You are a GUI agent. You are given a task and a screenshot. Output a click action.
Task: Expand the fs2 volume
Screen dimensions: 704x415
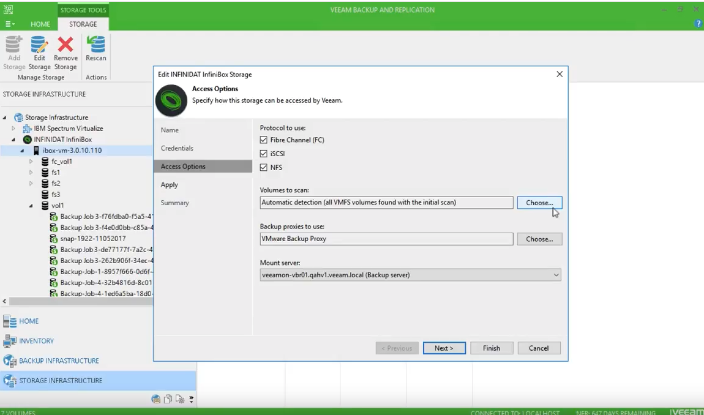point(31,183)
